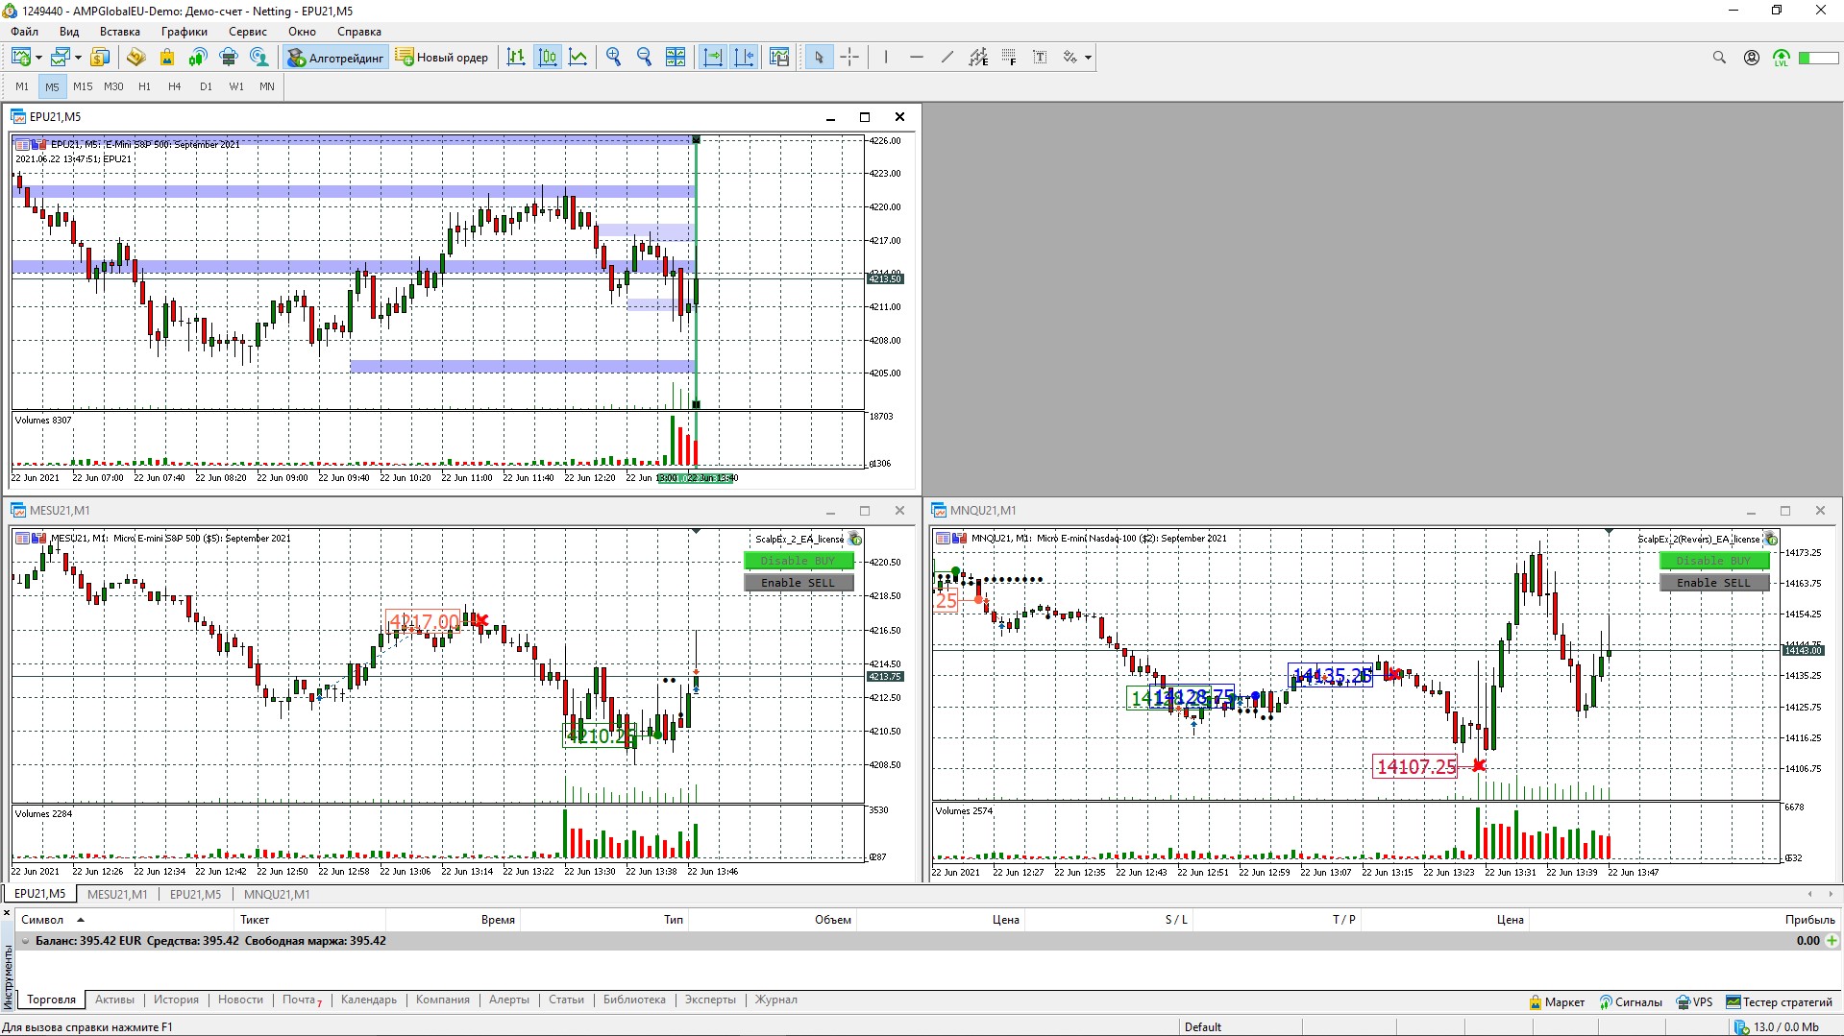
Task: Open the Сервис menu
Action: coord(248,32)
